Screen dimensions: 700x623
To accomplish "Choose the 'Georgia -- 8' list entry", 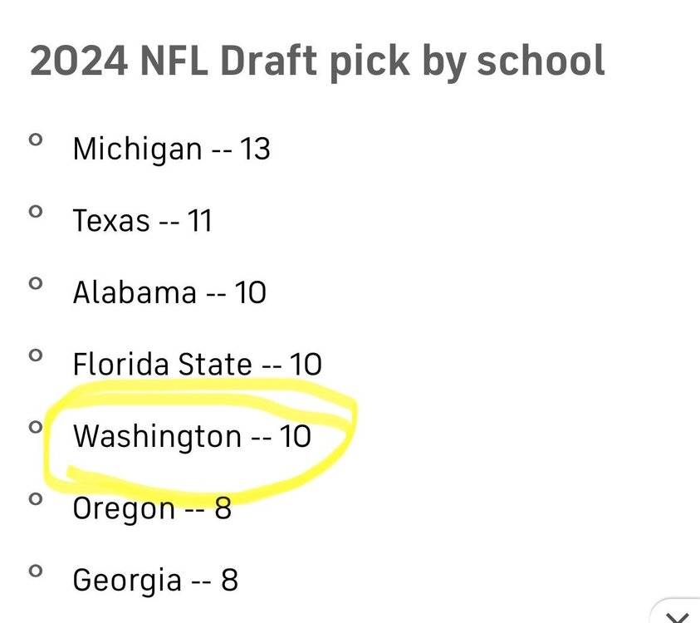I will [155, 580].
